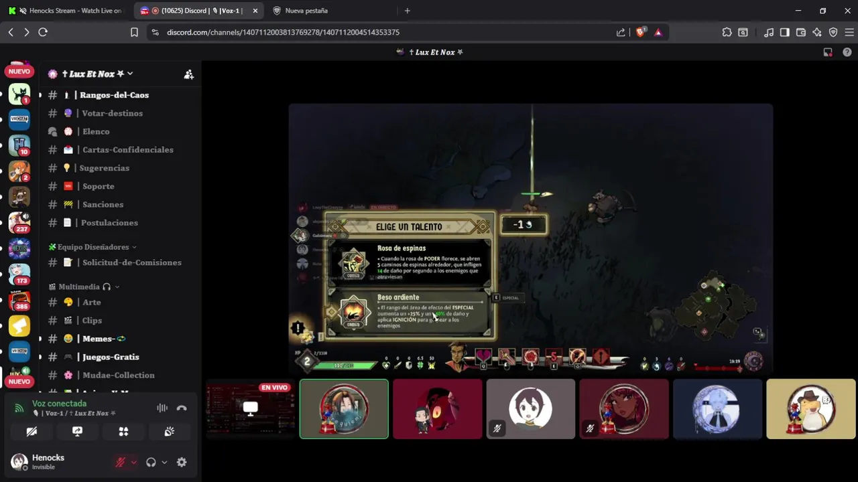Open the server with the 385 badge
Screen dimensions: 858x482
(x=19, y=299)
